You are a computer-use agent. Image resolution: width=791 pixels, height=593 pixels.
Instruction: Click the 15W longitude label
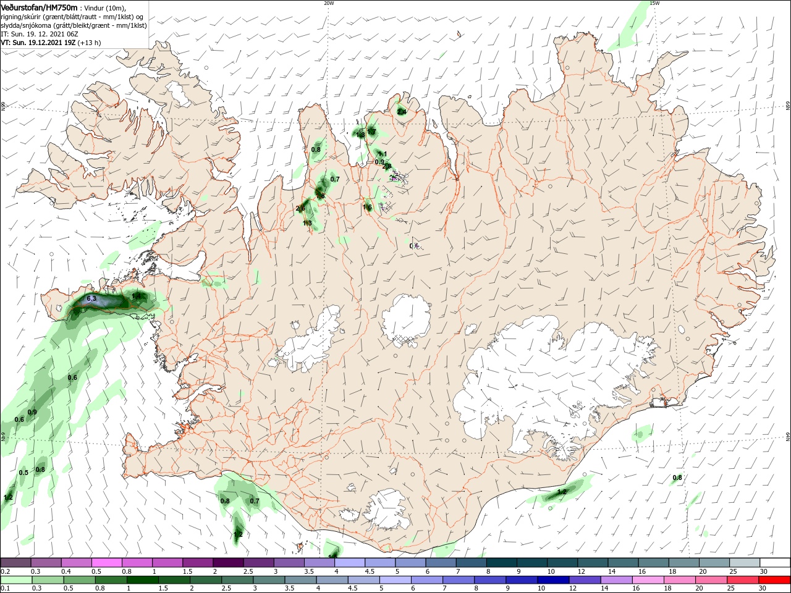click(x=654, y=3)
